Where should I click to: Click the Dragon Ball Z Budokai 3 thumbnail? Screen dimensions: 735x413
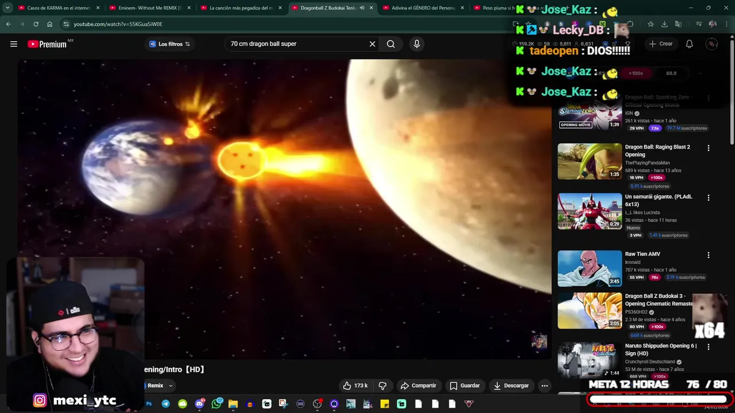click(x=590, y=310)
